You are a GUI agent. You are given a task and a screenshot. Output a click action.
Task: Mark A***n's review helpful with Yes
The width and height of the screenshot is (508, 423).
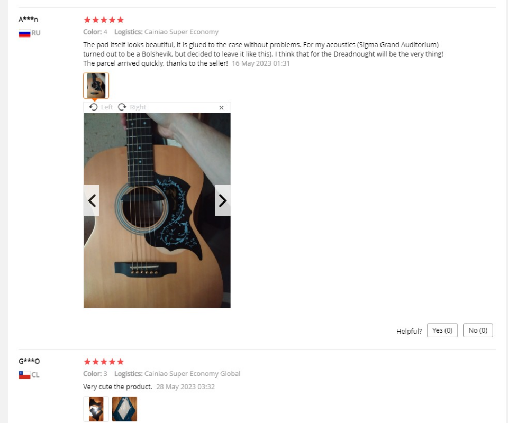442,330
